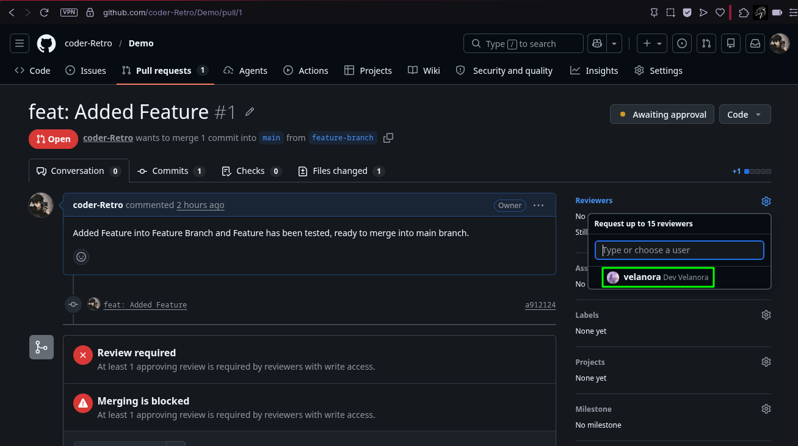Click the red Open status badge

53,139
